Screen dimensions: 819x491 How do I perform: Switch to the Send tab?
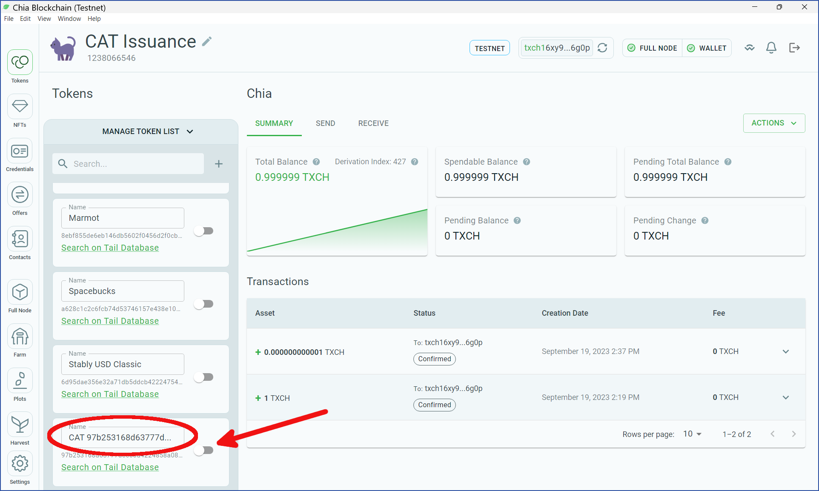click(x=326, y=123)
